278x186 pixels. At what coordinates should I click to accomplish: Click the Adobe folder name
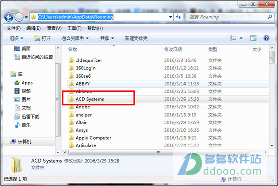pos(83,107)
